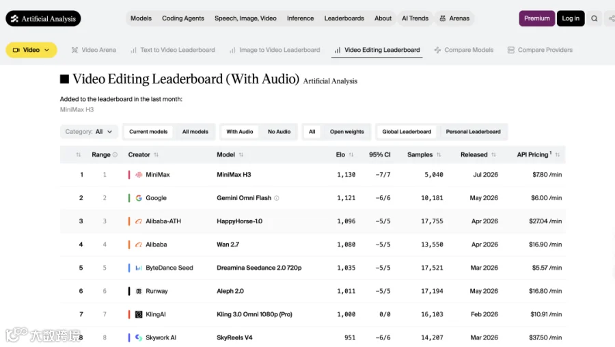This screenshot has height=347, width=615.
Task: Switch to Personal Leaderboard view
Action: point(473,132)
